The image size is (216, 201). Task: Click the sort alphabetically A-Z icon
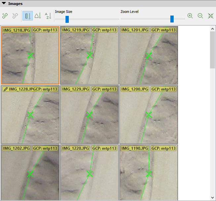[x=48, y=16]
